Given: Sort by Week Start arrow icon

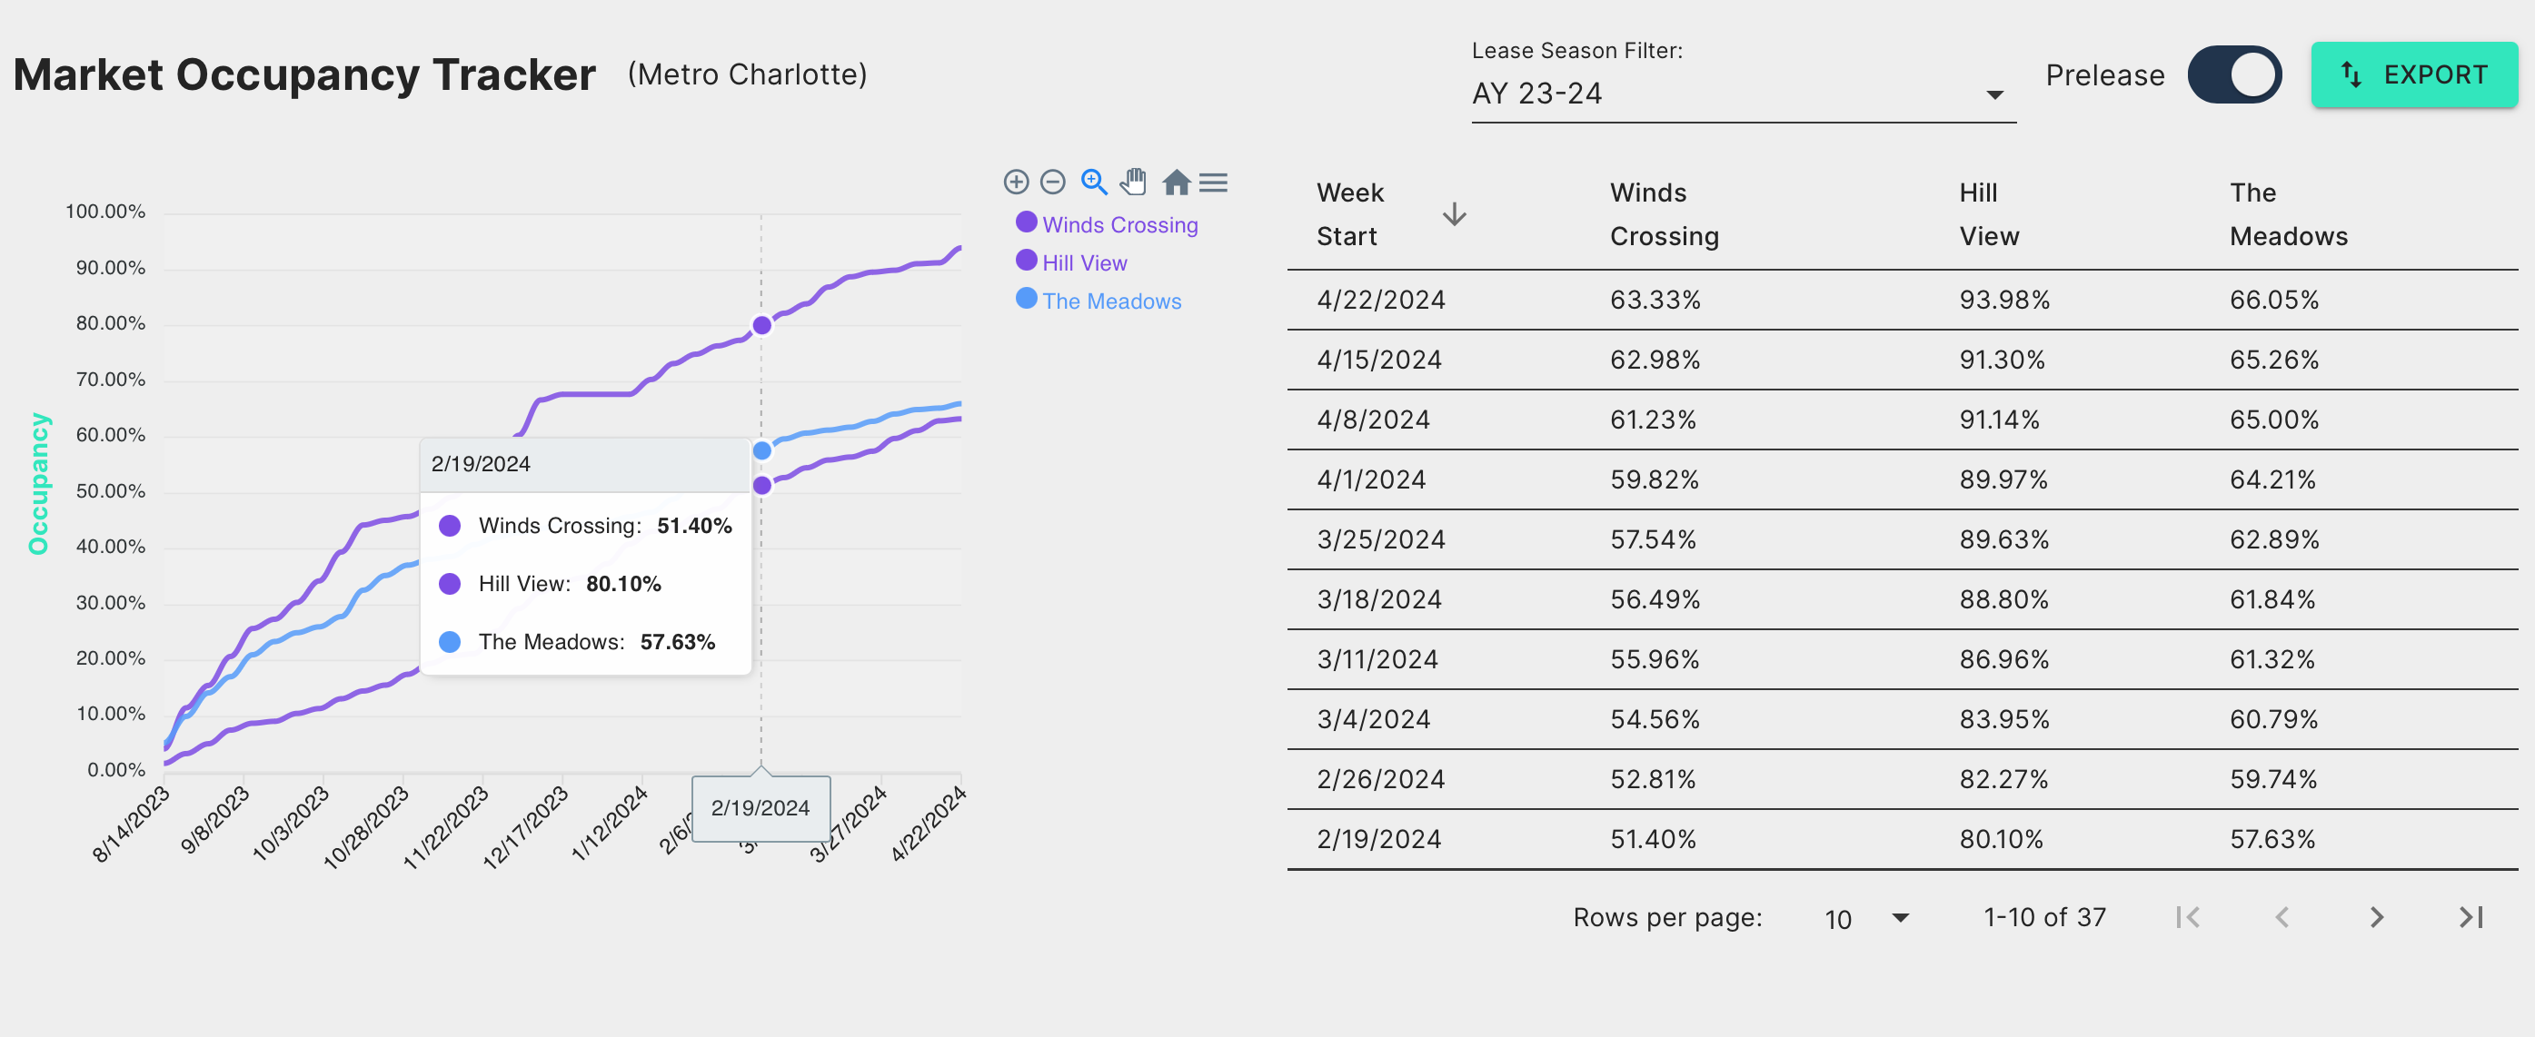Looking at the screenshot, I should point(1454,214).
